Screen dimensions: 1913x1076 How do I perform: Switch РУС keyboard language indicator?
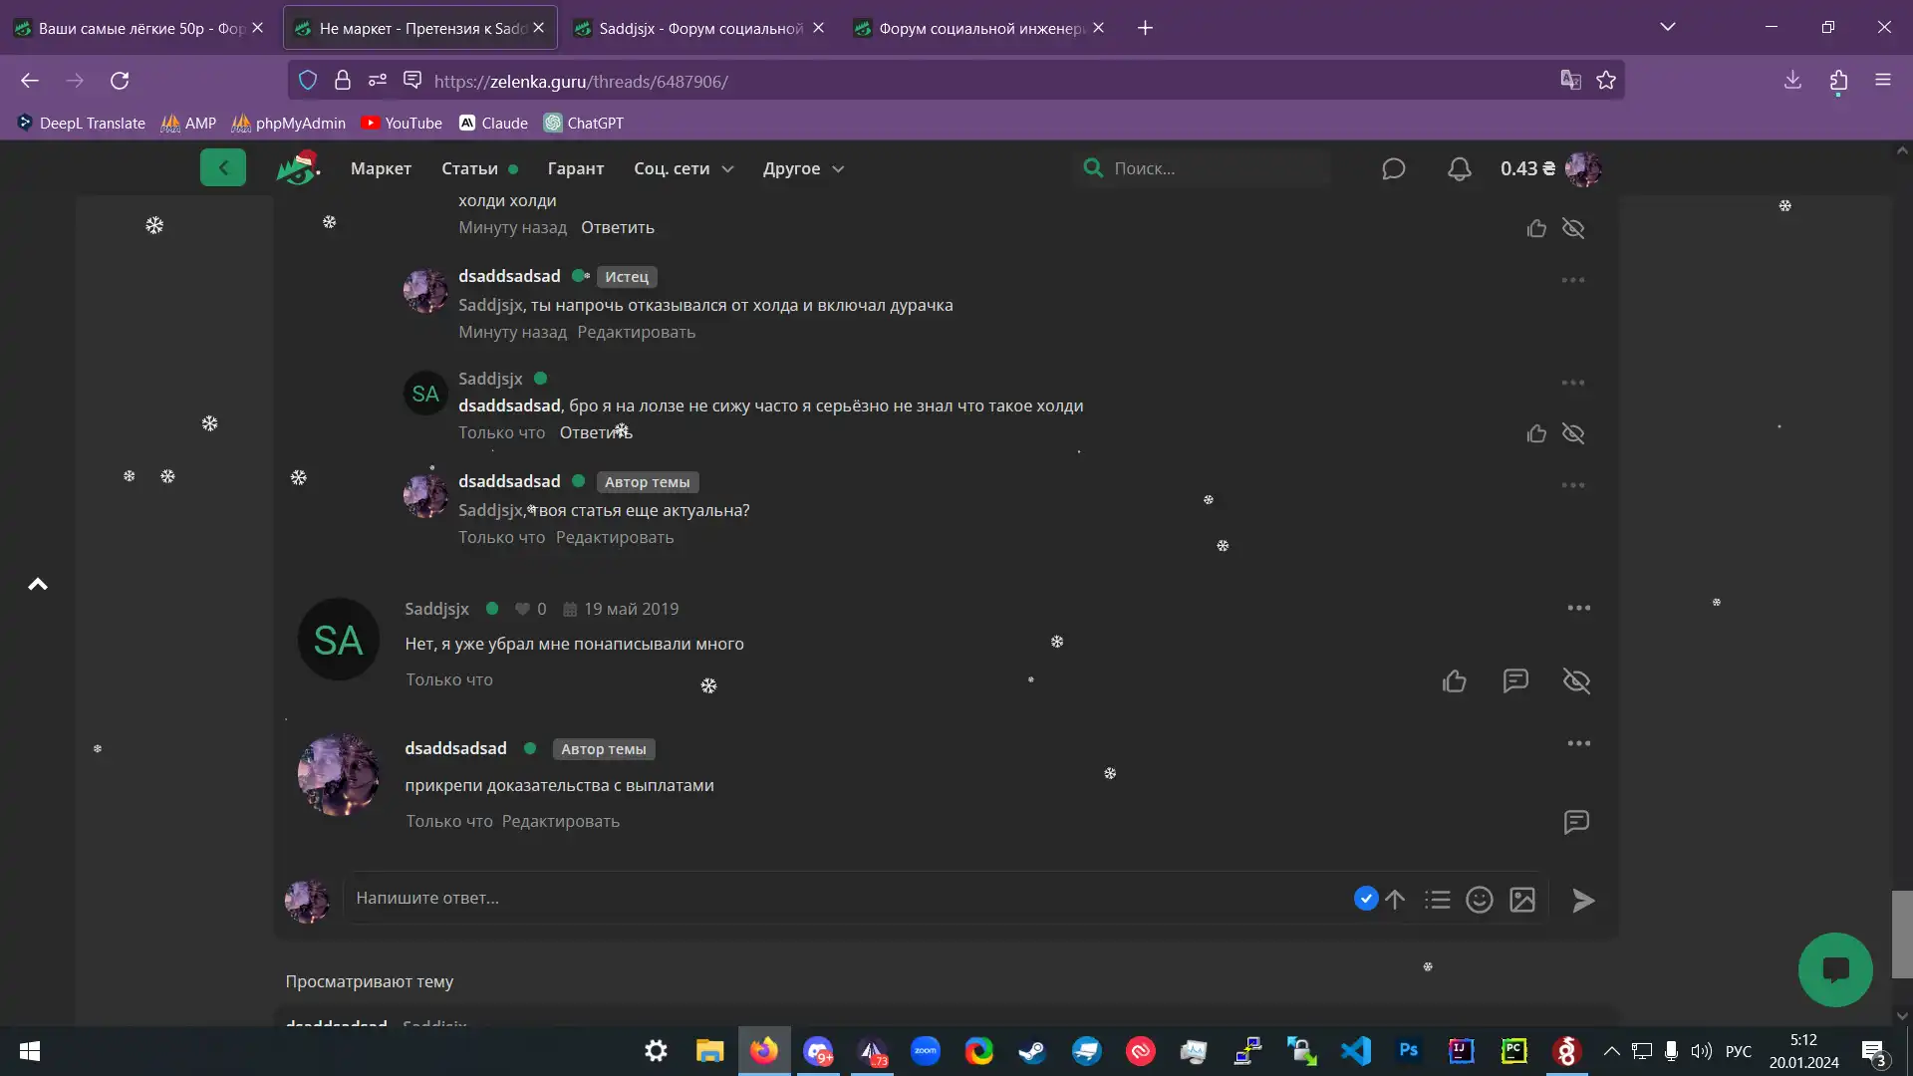point(1738,1051)
